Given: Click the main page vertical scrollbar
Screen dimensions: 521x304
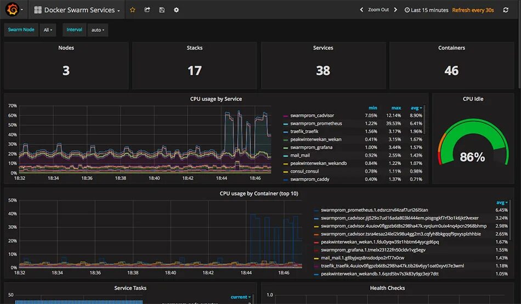Looking at the screenshot, I should (519, 43).
